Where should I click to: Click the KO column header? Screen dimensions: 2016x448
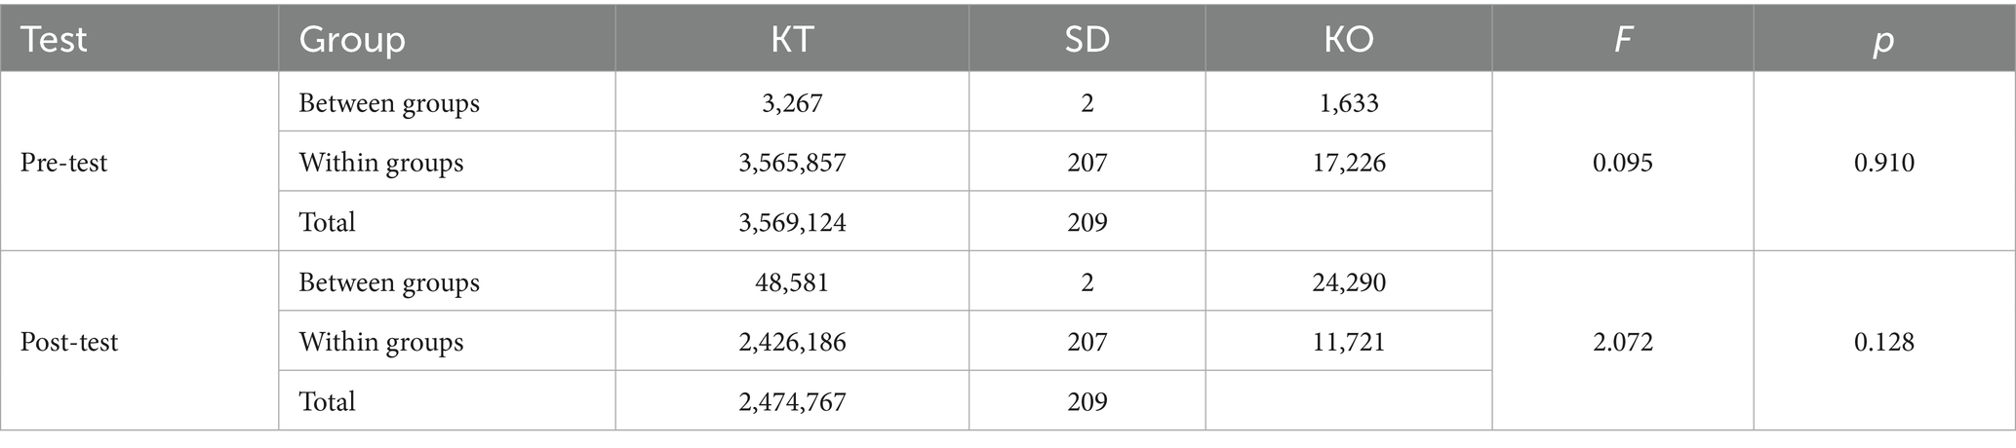point(1349,40)
